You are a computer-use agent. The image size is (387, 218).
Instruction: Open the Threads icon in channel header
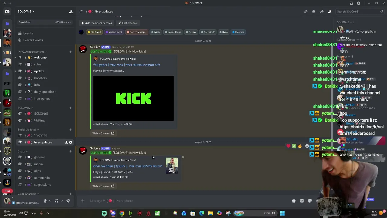pos(305,12)
